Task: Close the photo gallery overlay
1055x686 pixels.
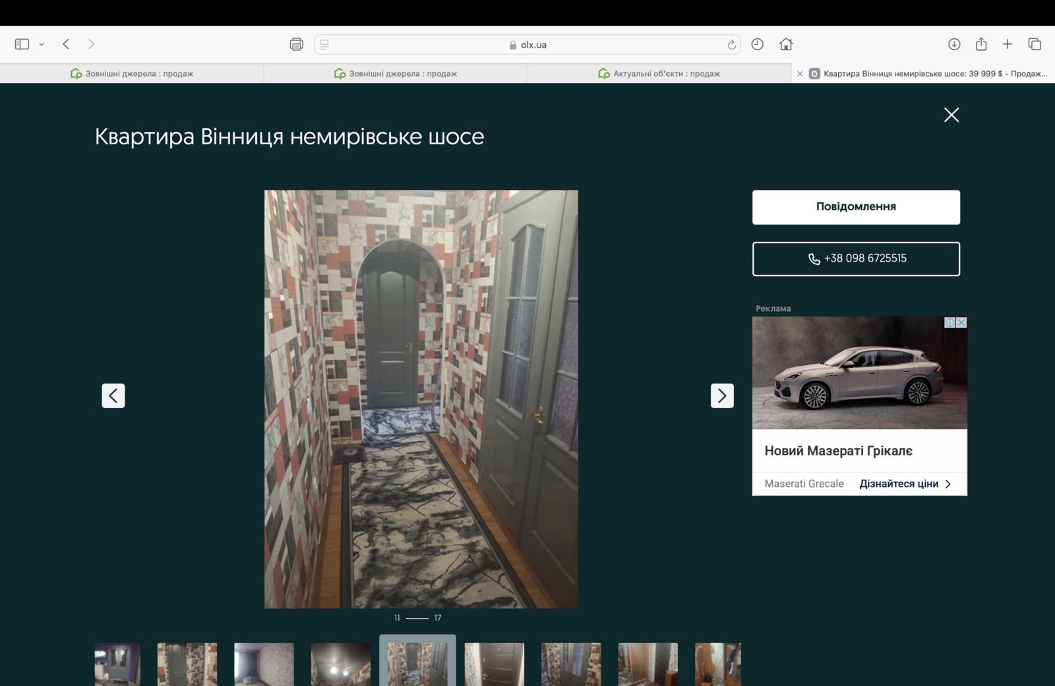Action: pyautogui.click(x=951, y=115)
